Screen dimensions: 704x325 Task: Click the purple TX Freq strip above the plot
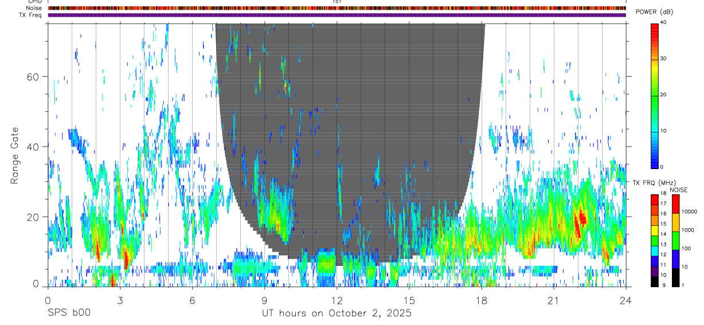pyautogui.click(x=337, y=15)
